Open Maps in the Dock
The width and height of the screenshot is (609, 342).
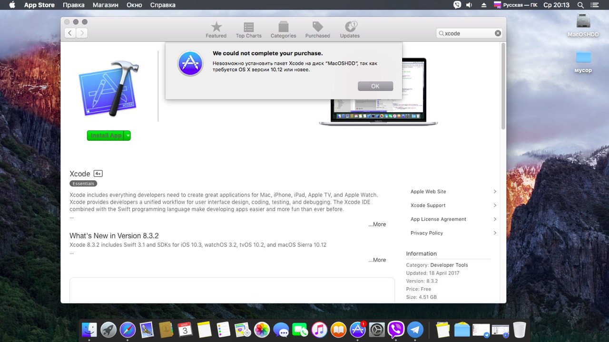pos(243,330)
